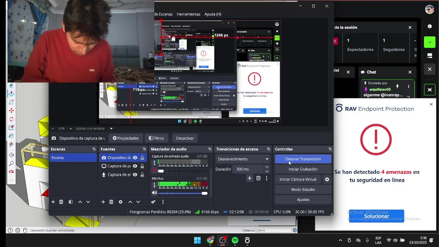The image size is (439, 247).
Task: Lock the Captura de pantalla source
Action: click(142, 166)
